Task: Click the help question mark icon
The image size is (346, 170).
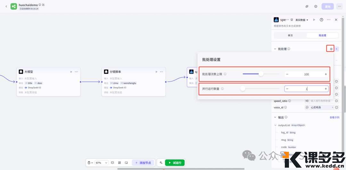Action: coord(321,20)
